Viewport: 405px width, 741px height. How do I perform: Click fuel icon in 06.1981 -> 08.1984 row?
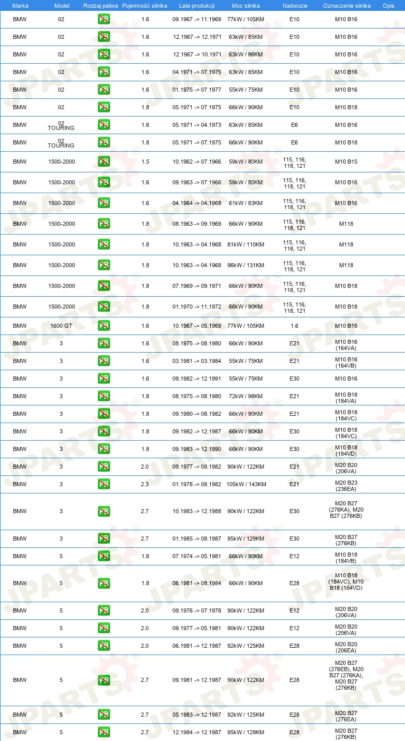pos(104,583)
